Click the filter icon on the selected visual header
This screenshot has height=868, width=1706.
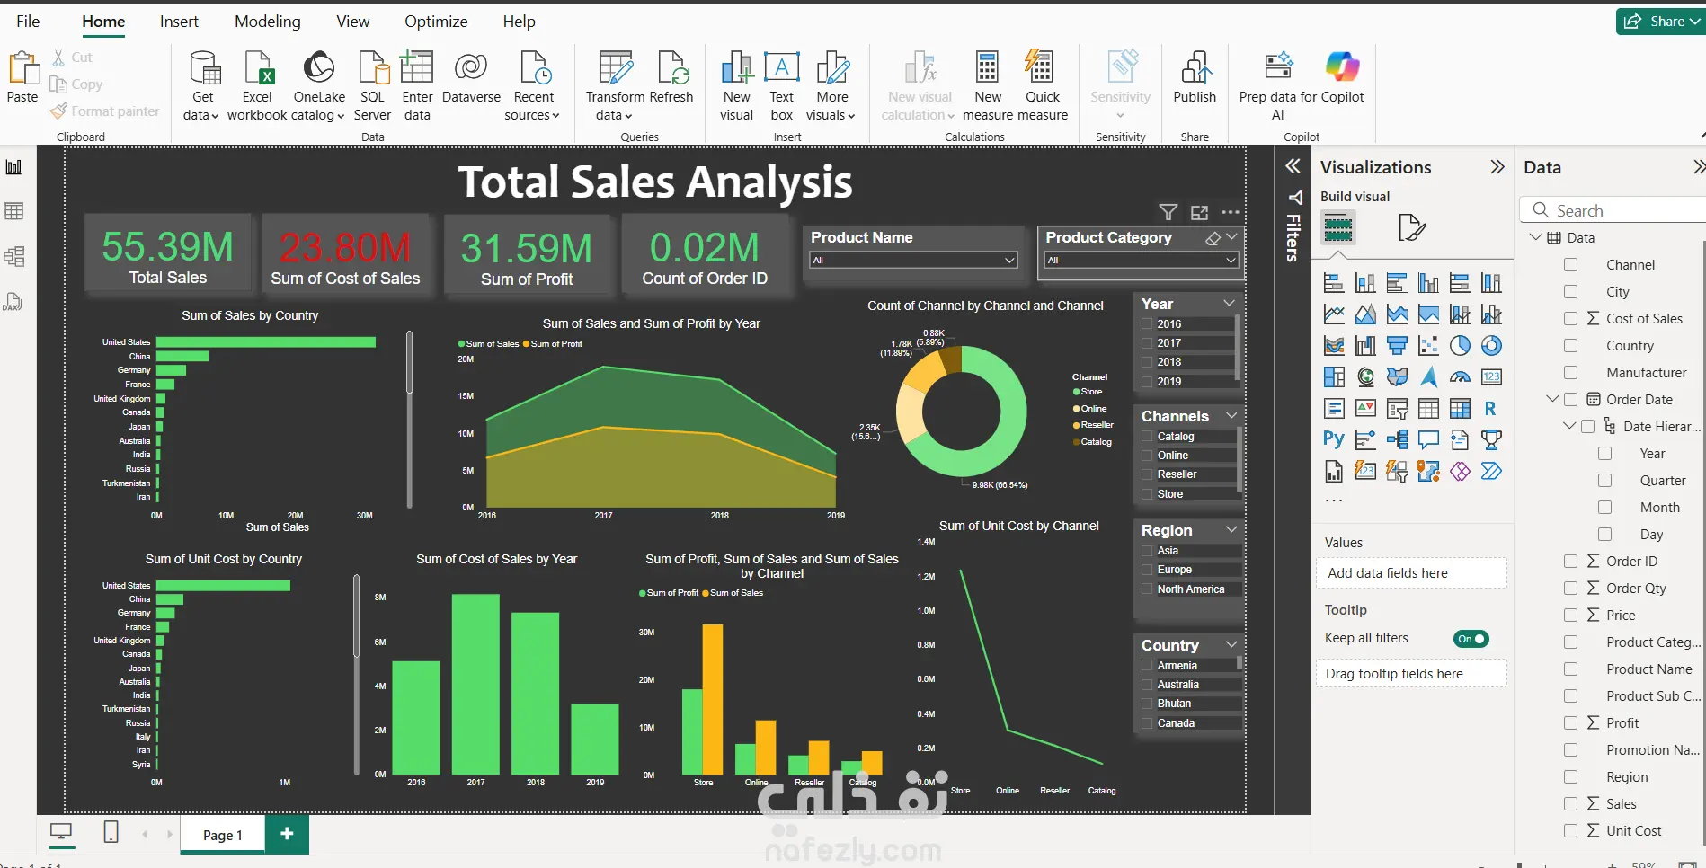1168,213
